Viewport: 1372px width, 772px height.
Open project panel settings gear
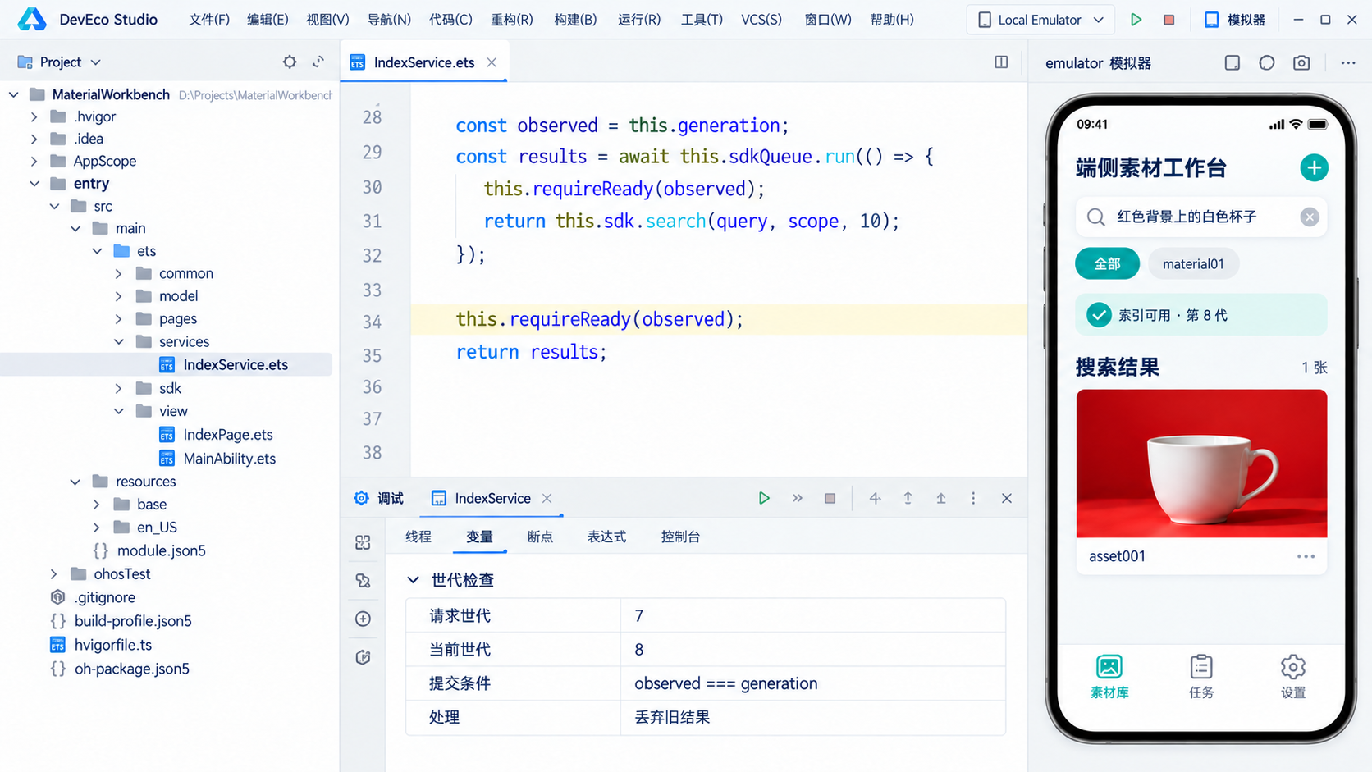pyautogui.click(x=290, y=62)
